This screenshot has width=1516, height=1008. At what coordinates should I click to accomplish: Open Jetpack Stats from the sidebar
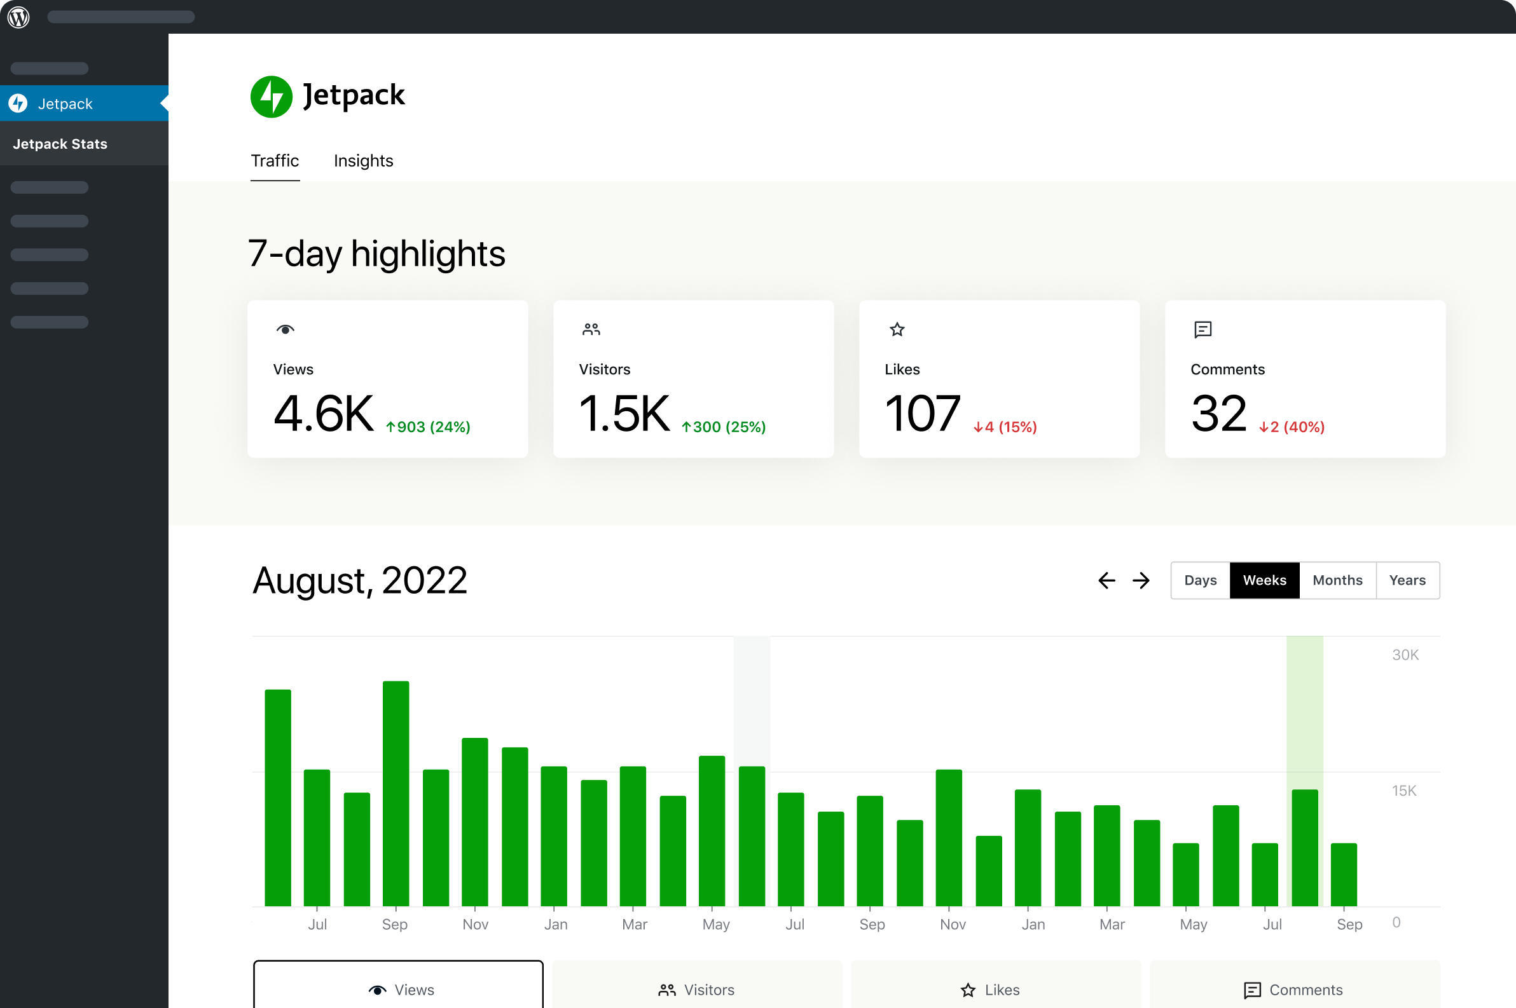[60, 144]
